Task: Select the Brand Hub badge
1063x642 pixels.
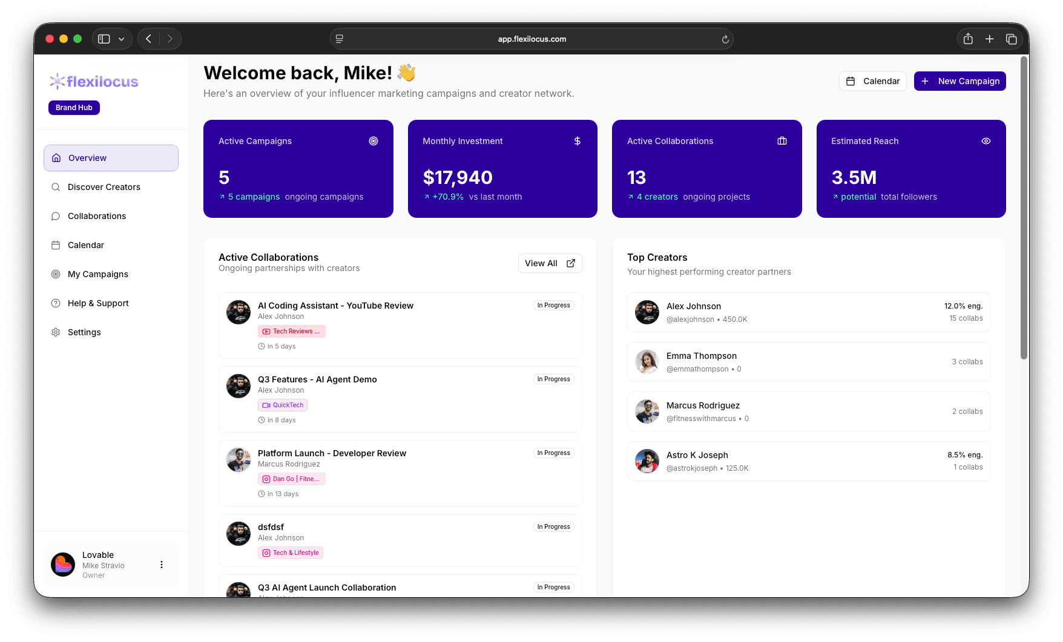Action: (74, 107)
